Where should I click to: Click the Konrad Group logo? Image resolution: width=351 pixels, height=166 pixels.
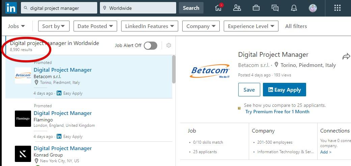(x=23, y=154)
